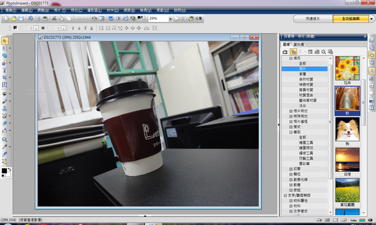The height and width of the screenshot is (225, 376).
Task: Switch to the 資料庫 tab
Action: click(299, 44)
